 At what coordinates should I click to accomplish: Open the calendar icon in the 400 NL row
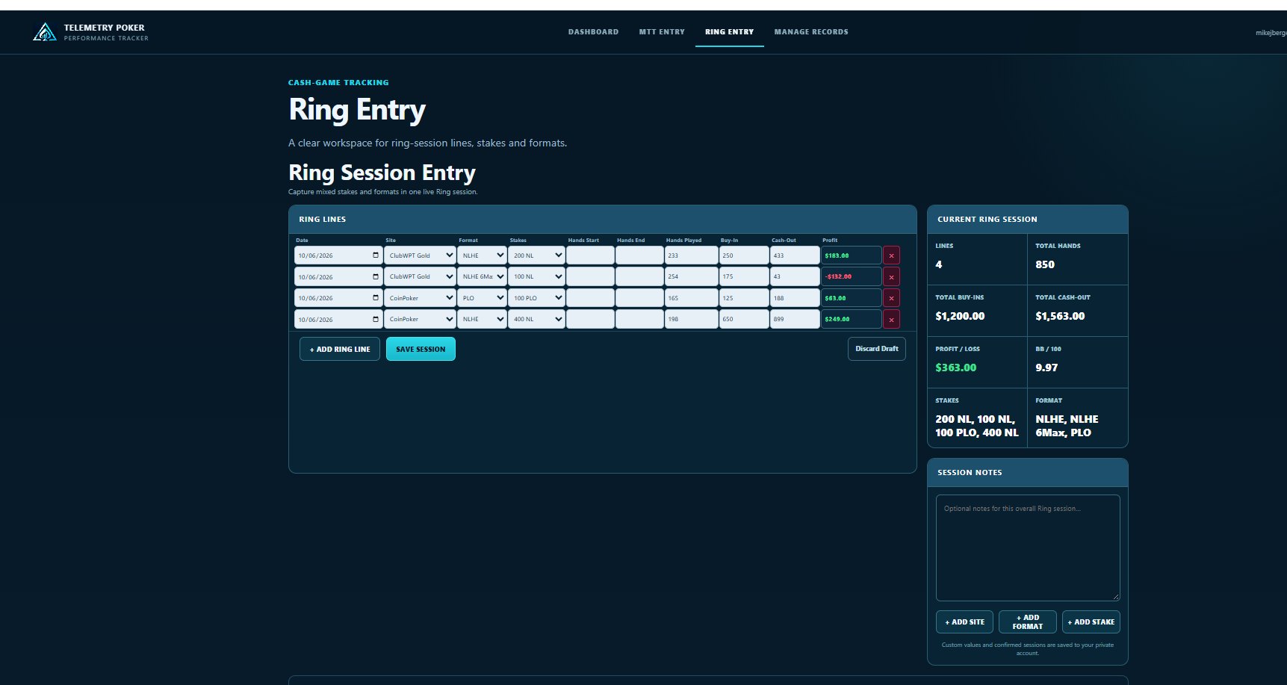click(x=376, y=319)
